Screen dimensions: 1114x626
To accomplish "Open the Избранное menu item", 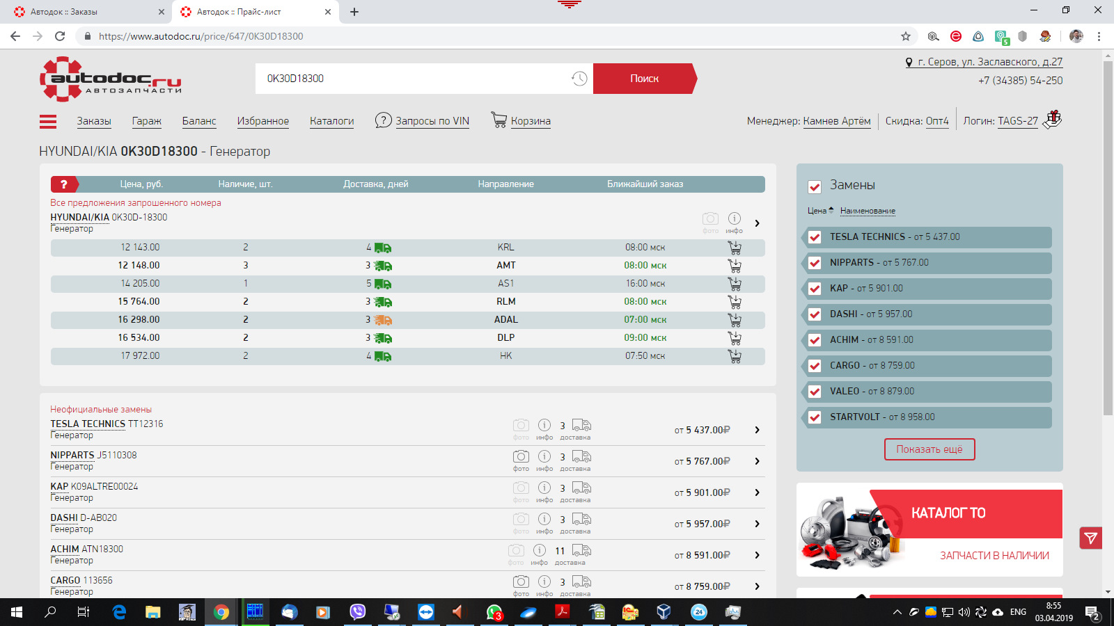I will pos(263,121).
